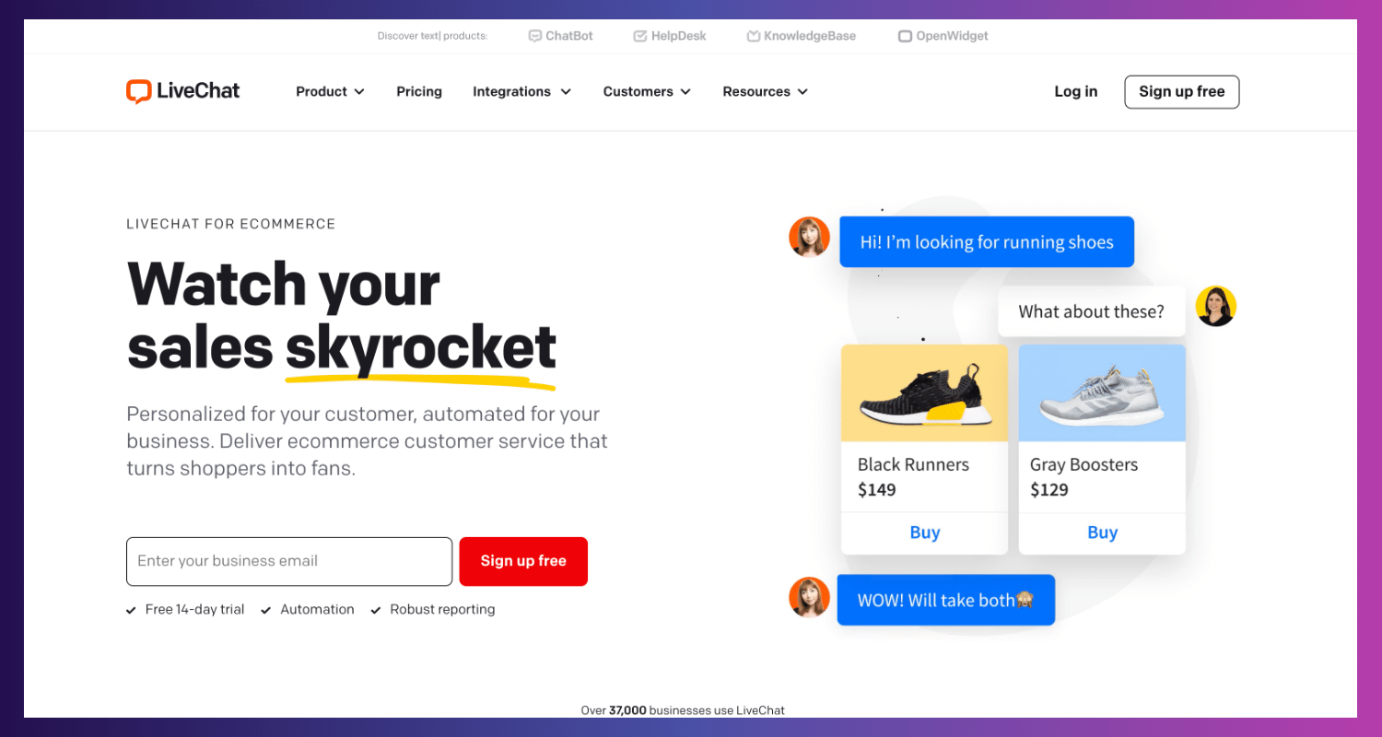This screenshot has width=1382, height=737.
Task: Click the KnowledgeBase product icon
Action: (x=754, y=36)
